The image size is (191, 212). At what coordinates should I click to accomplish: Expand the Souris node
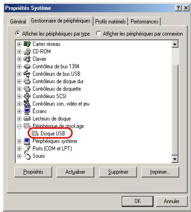(x=19, y=156)
